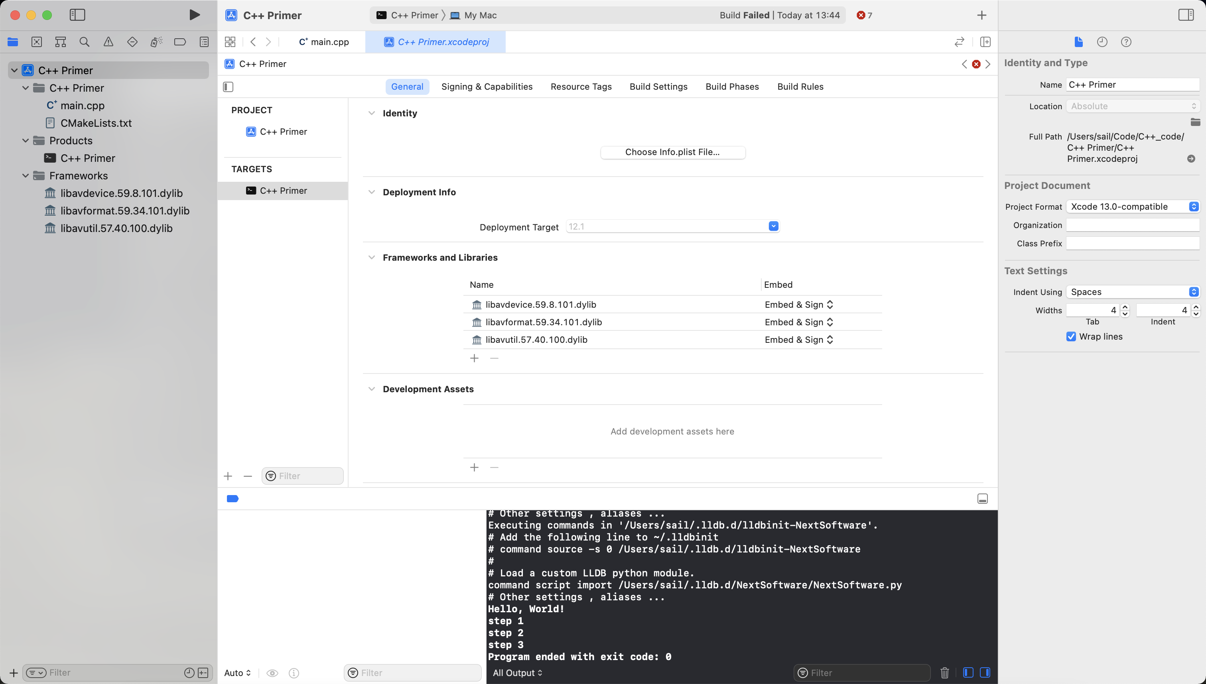Open the Build Settings tab
Viewport: 1206px width, 684px height.
click(x=658, y=86)
